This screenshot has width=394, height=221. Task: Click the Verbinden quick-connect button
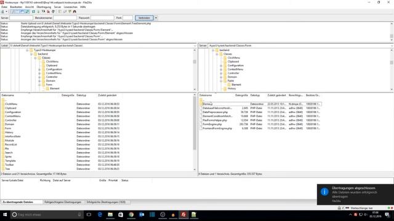(x=144, y=18)
